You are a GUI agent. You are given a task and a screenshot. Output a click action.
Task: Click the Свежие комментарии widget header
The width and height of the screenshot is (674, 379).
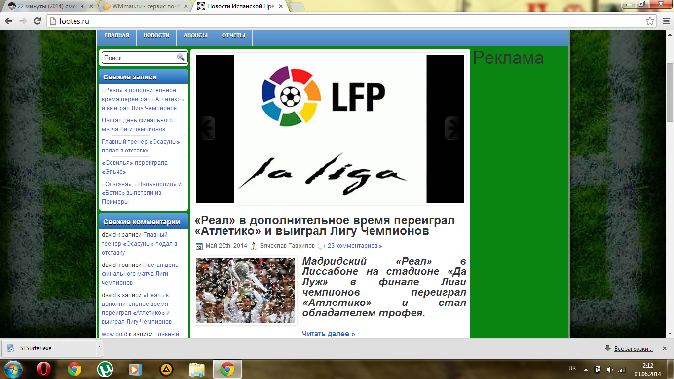coord(144,222)
